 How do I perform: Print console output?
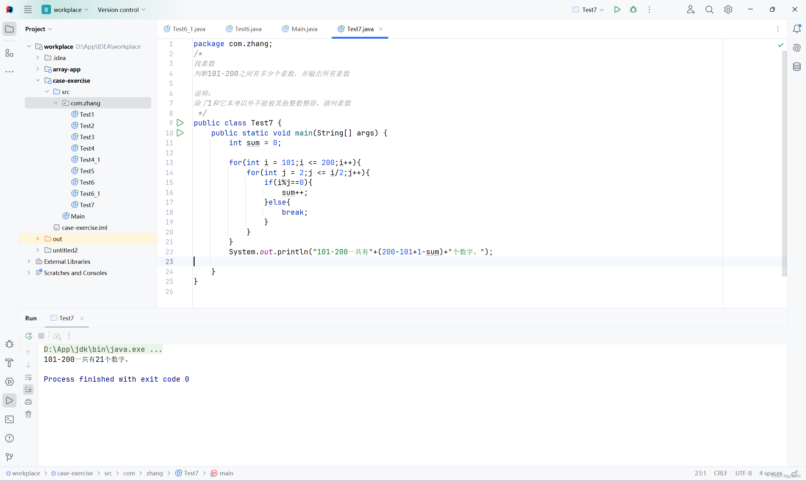pos(28,402)
